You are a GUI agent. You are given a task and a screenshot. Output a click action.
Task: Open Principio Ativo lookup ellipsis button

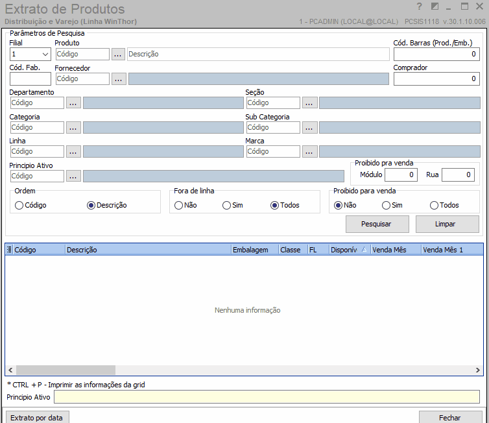[x=73, y=176]
